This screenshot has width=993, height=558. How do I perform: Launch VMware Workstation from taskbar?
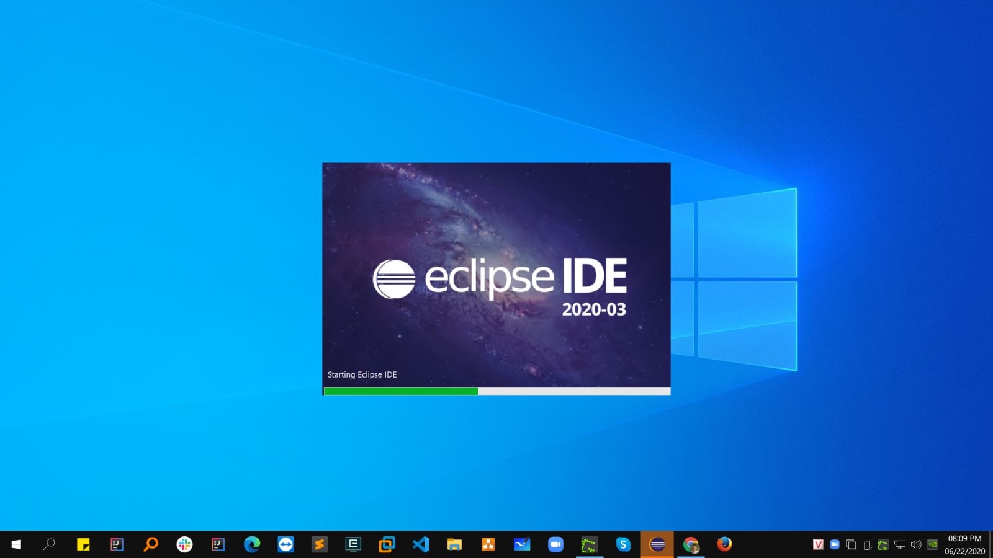(x=387, y=544)
